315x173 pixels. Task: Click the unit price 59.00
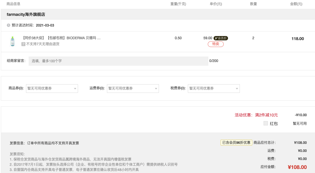pyautogui.click(x=208, y=38)
